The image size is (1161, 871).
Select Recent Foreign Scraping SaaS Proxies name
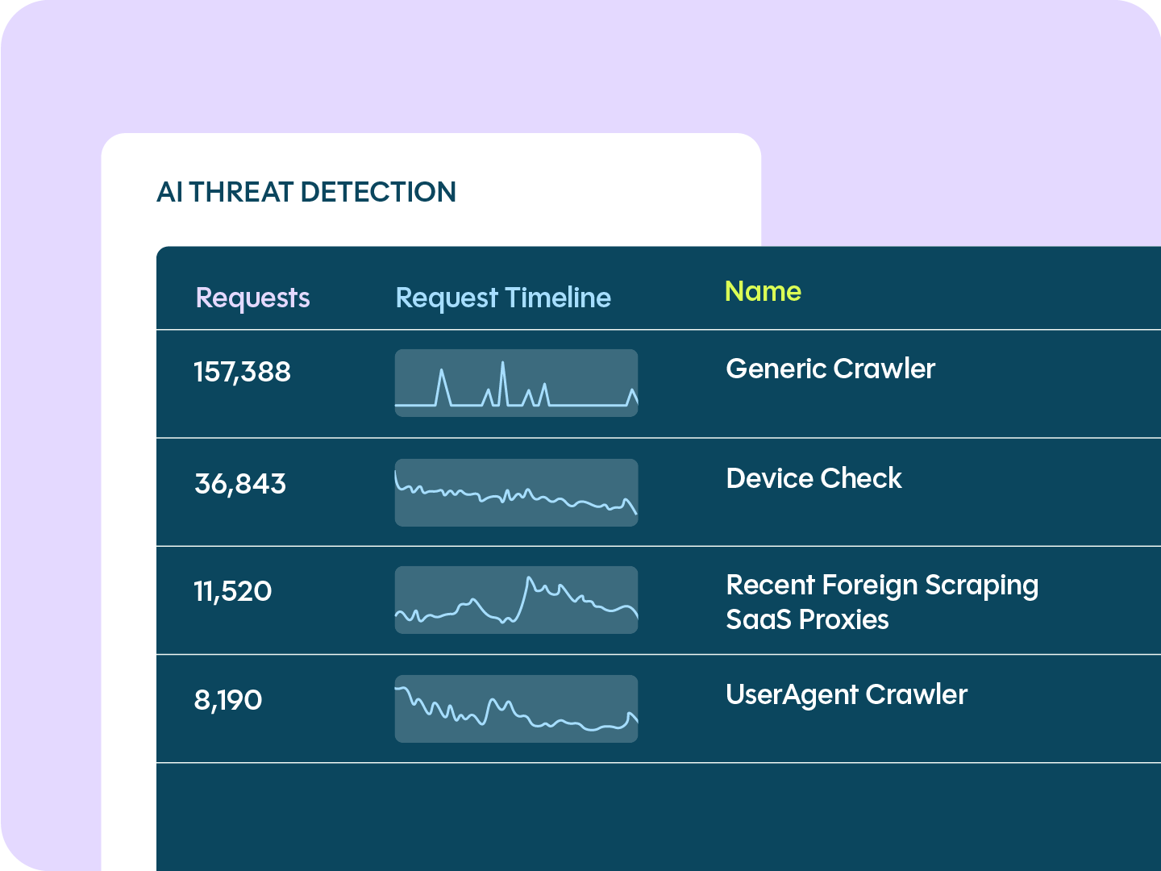point(882,602)
